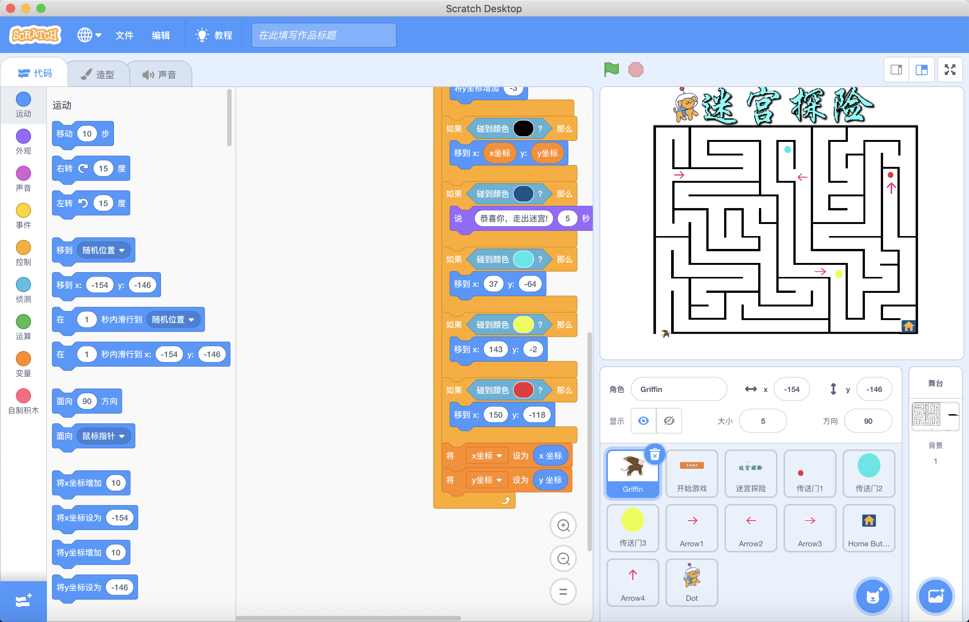The width and height of the screenshot is (969, 622).
Task: Select the Home Button sprite
Action: click(869, 528)
